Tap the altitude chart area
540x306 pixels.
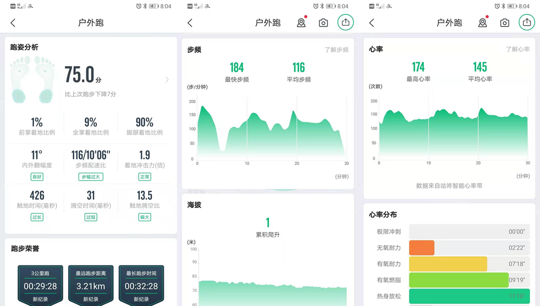pos(272,277)
